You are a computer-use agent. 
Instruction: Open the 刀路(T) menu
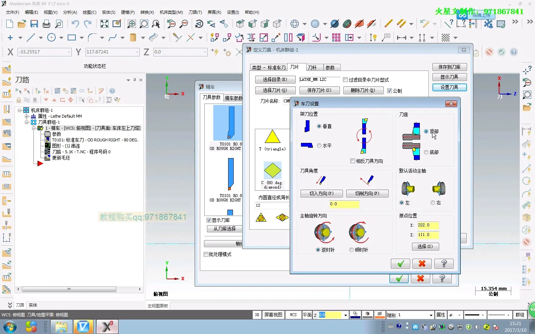point(195,12)
